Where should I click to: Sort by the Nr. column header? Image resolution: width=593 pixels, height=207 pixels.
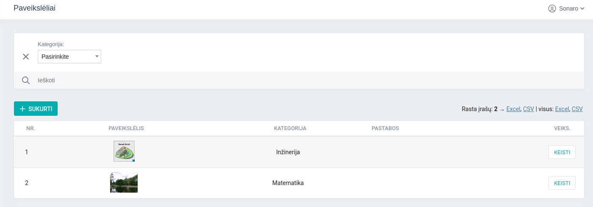(x=30, y=128)
